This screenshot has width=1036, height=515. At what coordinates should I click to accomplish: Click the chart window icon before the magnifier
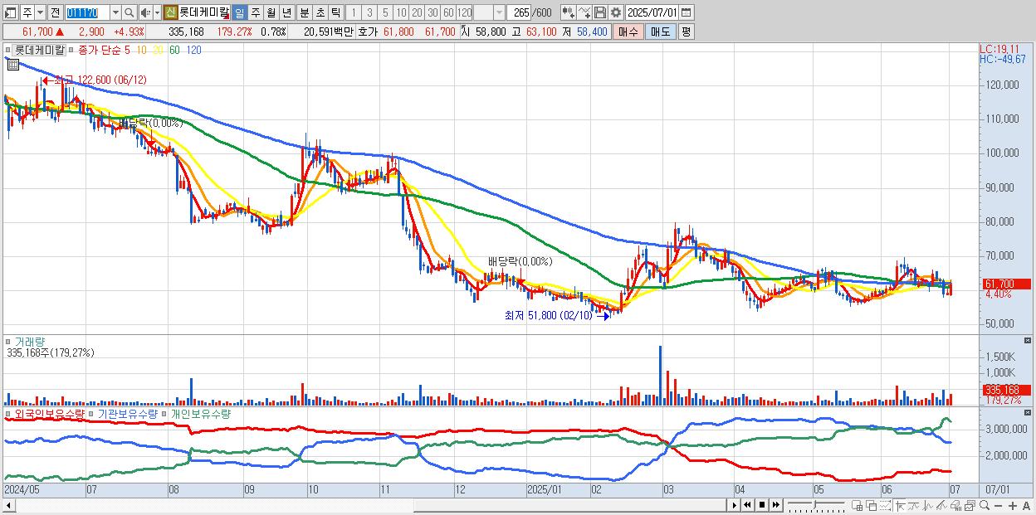(x=970, y=506)
